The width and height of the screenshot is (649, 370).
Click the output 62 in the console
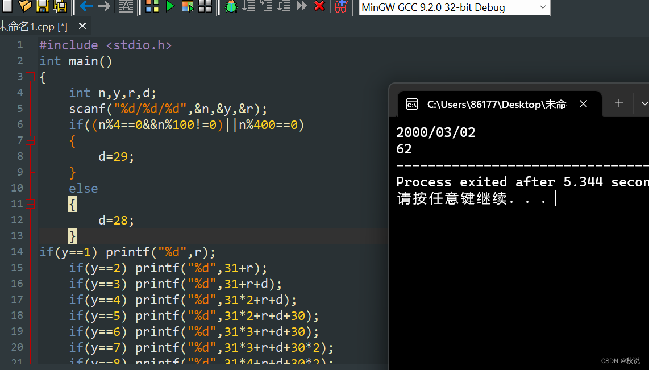click(404, 149)
